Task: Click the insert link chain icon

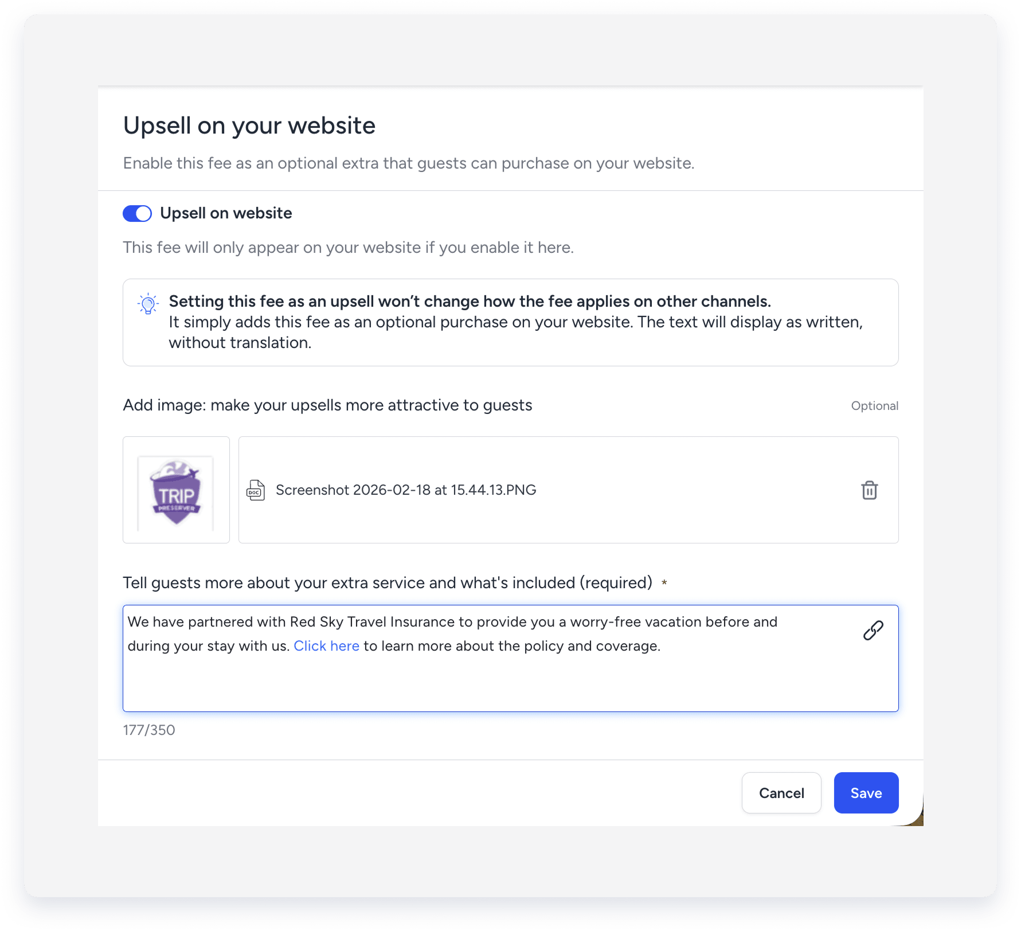Action: click(x=873, y=630)
